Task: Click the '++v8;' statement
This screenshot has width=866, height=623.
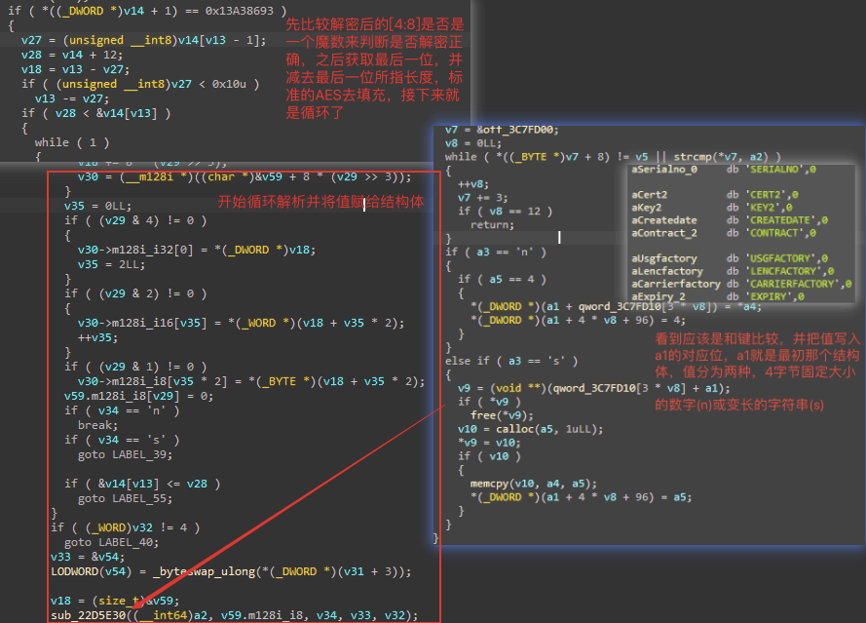Action: pyautogui.click(x=472, y=184)
